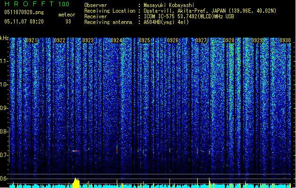Image resolution: width=296 pixels, height=188 pixels.
Task: Click the 1.1 kHz axis label
Action: 4,61
